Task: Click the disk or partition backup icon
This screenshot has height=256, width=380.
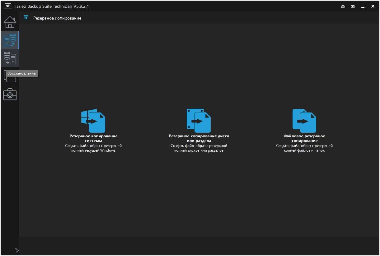Action: 199,121
